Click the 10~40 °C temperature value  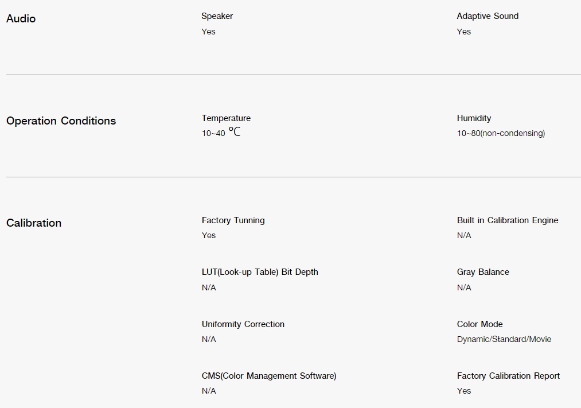point(221,133)
